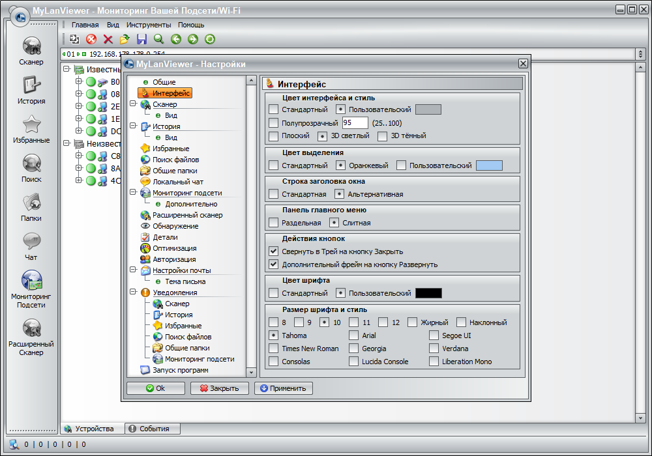
Task: Select the Verdana font checkbox
Action: pos(433,348)
